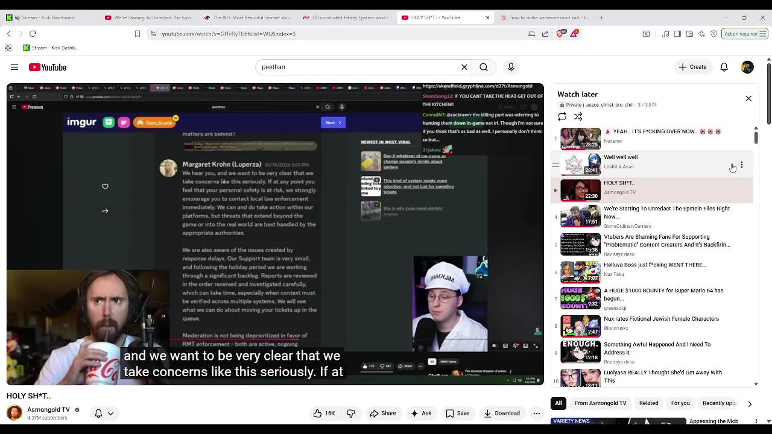The width and height of the screenshot is (772, 434).
Task: Open channel notification preference dropdown
Action: click(104, 414)
